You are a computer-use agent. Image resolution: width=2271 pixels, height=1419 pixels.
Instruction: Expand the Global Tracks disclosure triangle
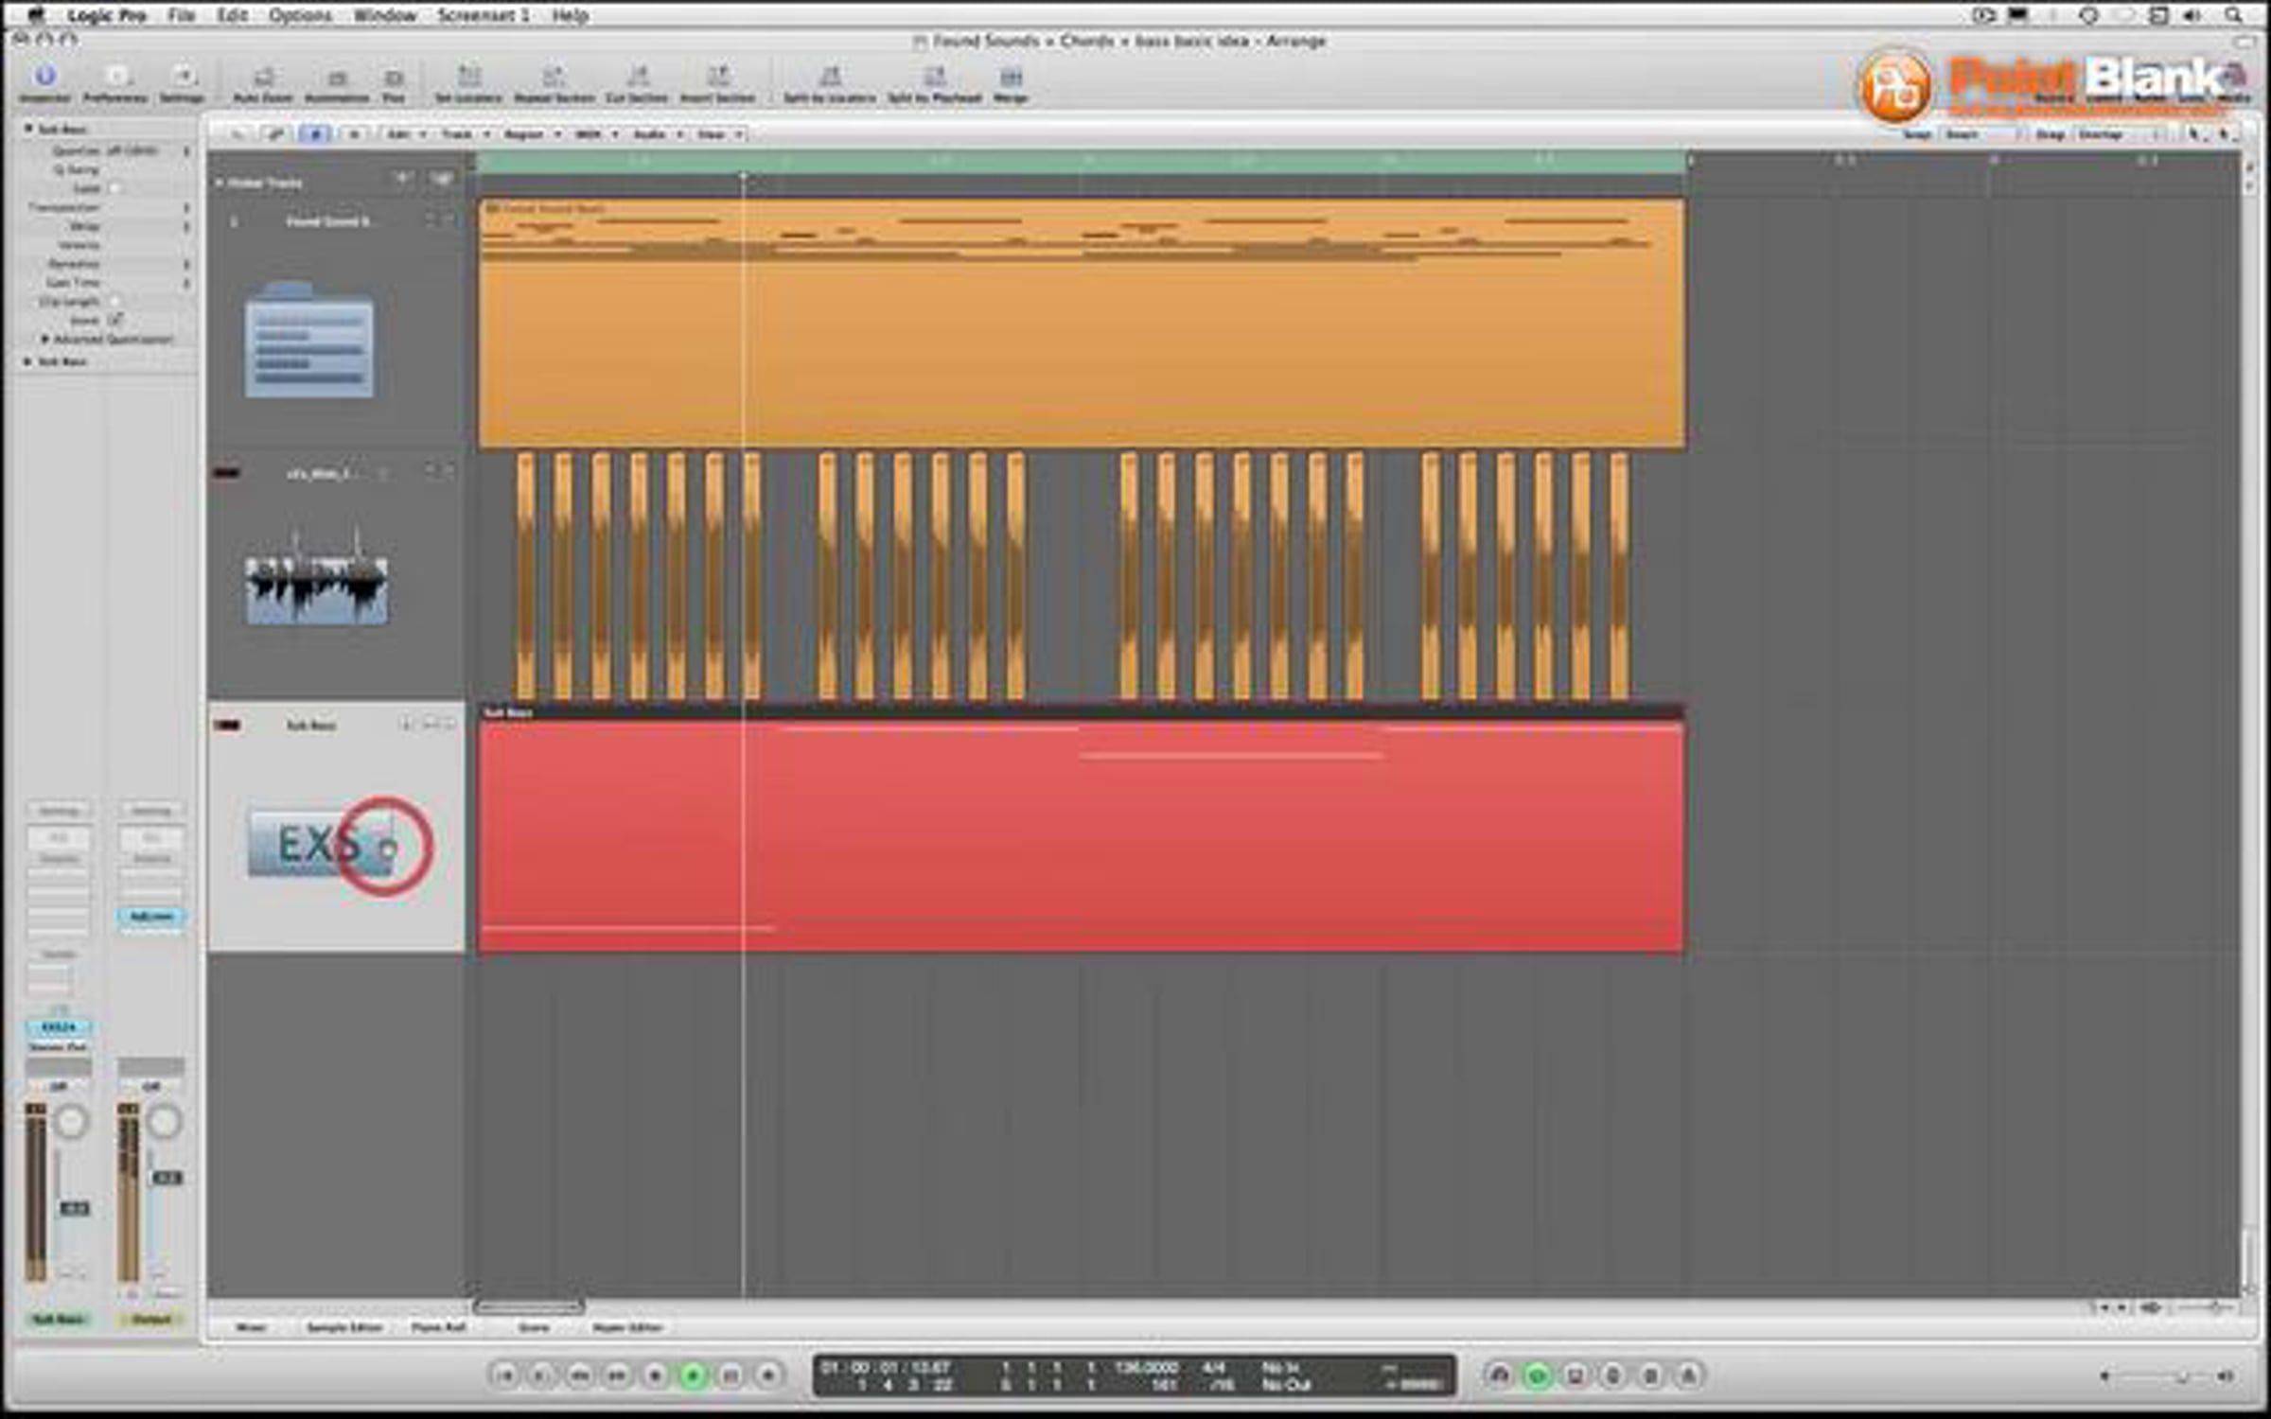(x=220, y=183)
